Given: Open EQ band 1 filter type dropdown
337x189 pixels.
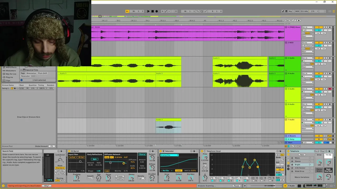Looking at the screenshot, I should (x=213, y=178).
